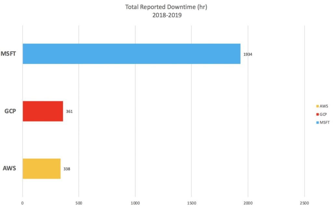Select the AWS yellow bar
Image resolution: width=333 pixels, height=208 pixels.
click(x=41, y=168)
